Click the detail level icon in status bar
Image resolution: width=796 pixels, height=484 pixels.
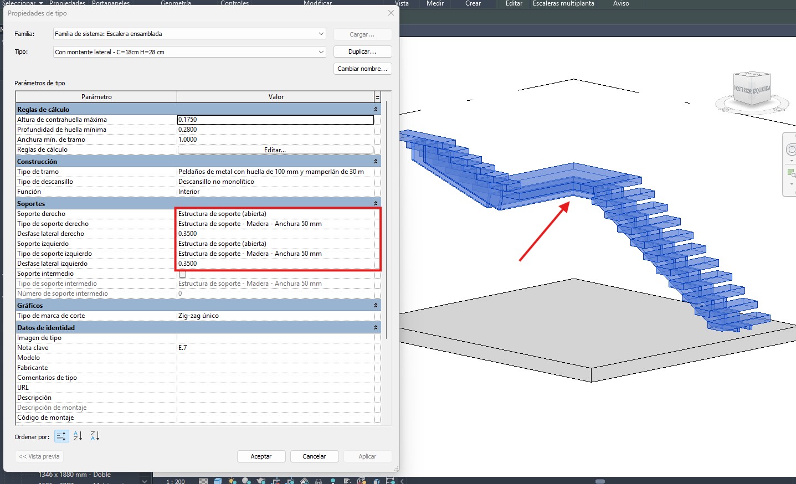[203, 481]
